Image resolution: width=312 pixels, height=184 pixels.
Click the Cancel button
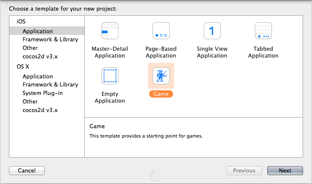pyautogui.click(x=27, y=170)
